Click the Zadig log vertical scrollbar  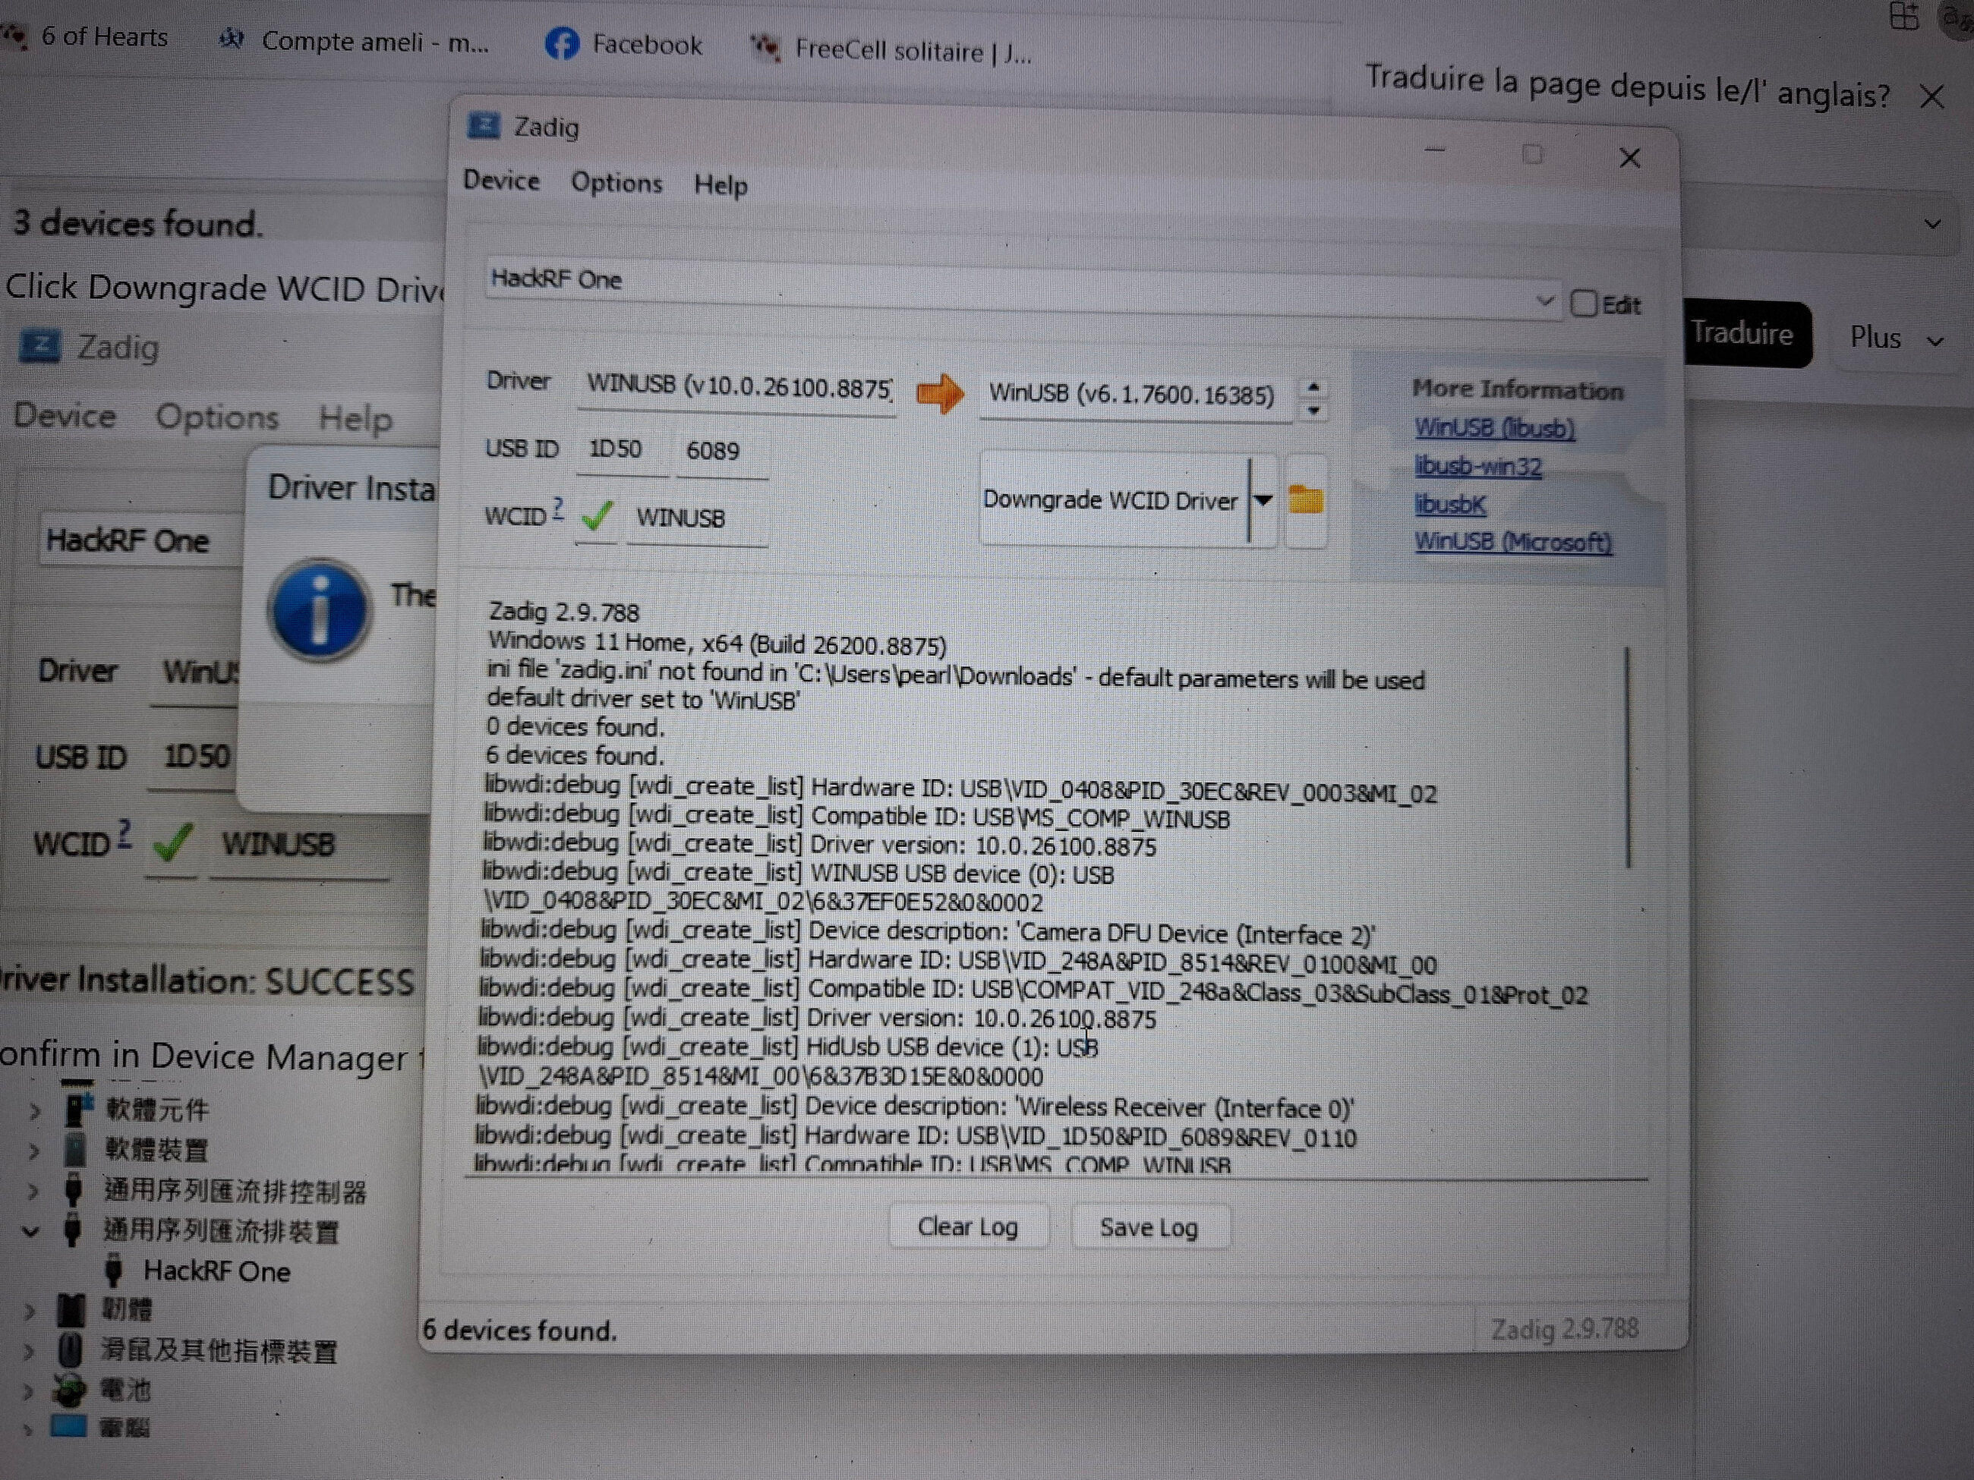1629,757
